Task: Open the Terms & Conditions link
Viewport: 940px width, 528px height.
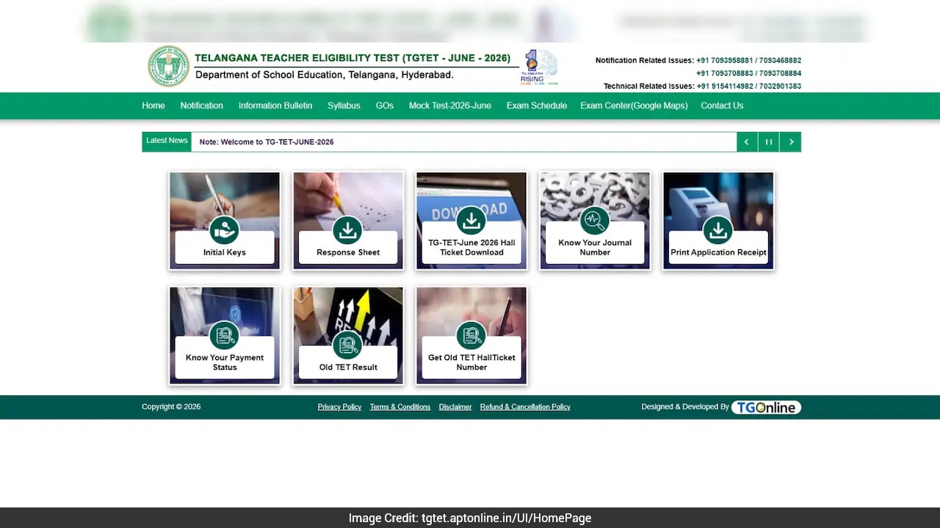Action: tap(400, 407)
